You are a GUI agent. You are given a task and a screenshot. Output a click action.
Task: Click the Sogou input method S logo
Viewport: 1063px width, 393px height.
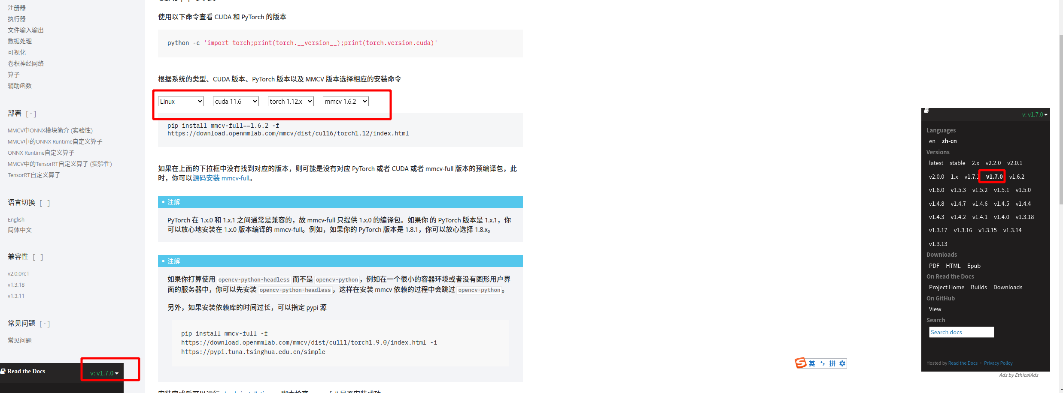click(800, 363)
